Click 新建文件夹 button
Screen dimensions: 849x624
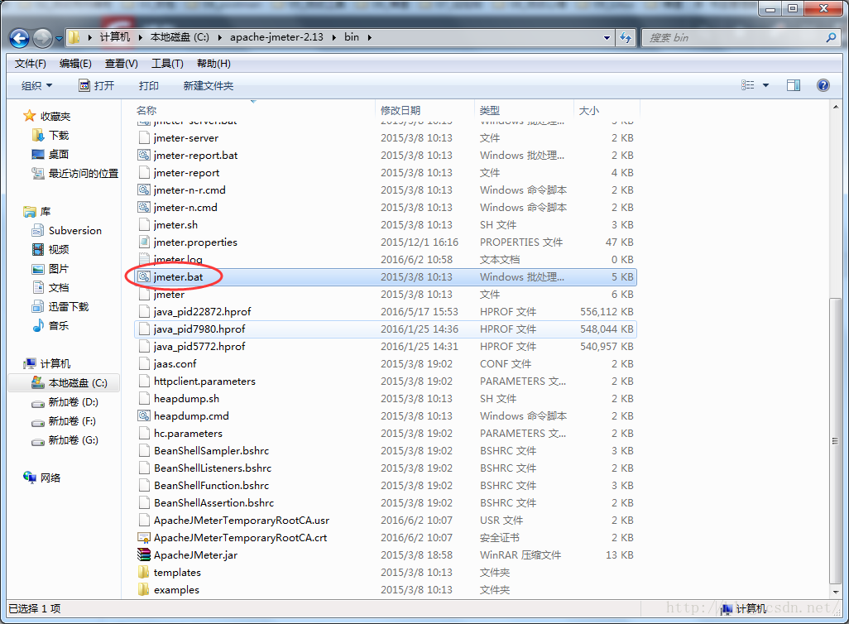pos(209,85)
